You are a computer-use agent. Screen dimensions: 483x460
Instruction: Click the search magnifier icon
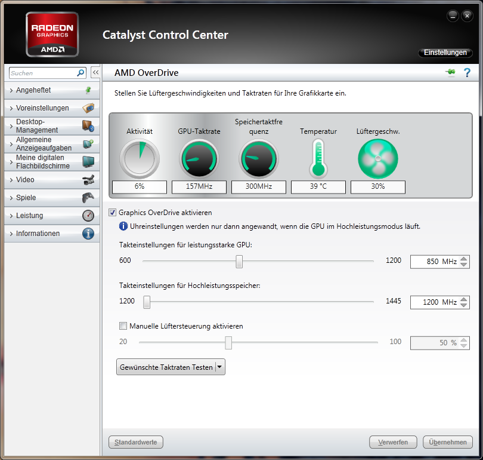[x=80, y=73]
